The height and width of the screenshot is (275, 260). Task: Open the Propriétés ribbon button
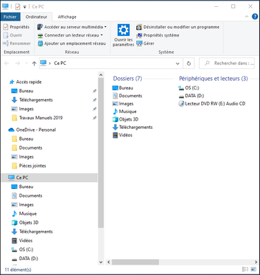click(x=17, y=27)
